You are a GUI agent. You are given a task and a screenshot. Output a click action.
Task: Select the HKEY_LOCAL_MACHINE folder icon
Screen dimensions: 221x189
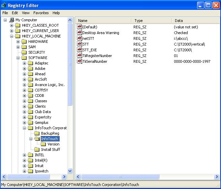click(18, 36)
